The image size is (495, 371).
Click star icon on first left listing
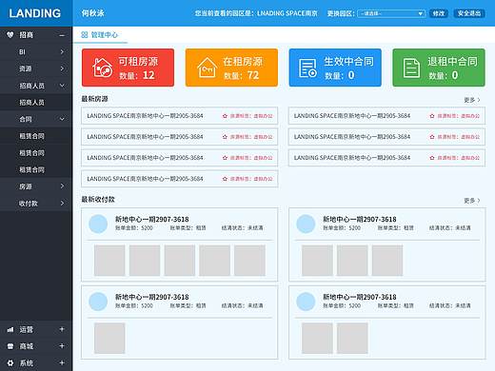point(225,116)
